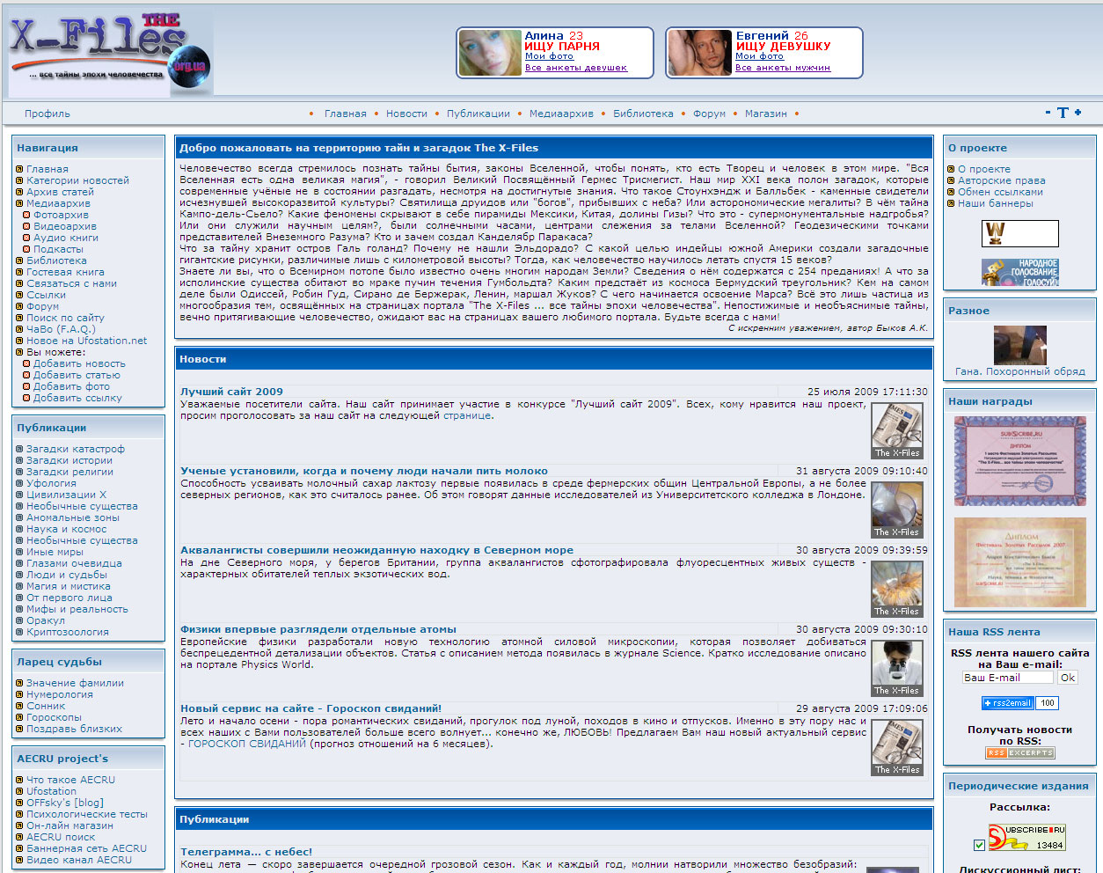Choose Добавить новость in sidebar
Image resolution: width=1103 pixels, height=873 pixels.
point(79,363)
